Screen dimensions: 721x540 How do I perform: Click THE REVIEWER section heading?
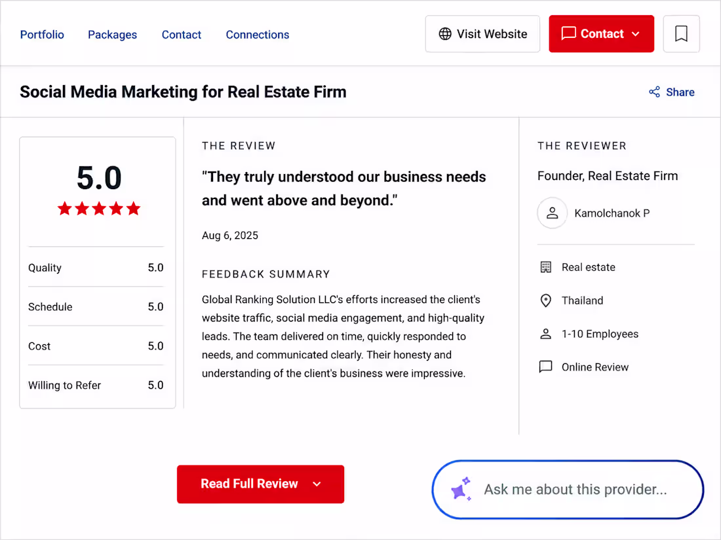pyautogui.click(x=581, y=146)
